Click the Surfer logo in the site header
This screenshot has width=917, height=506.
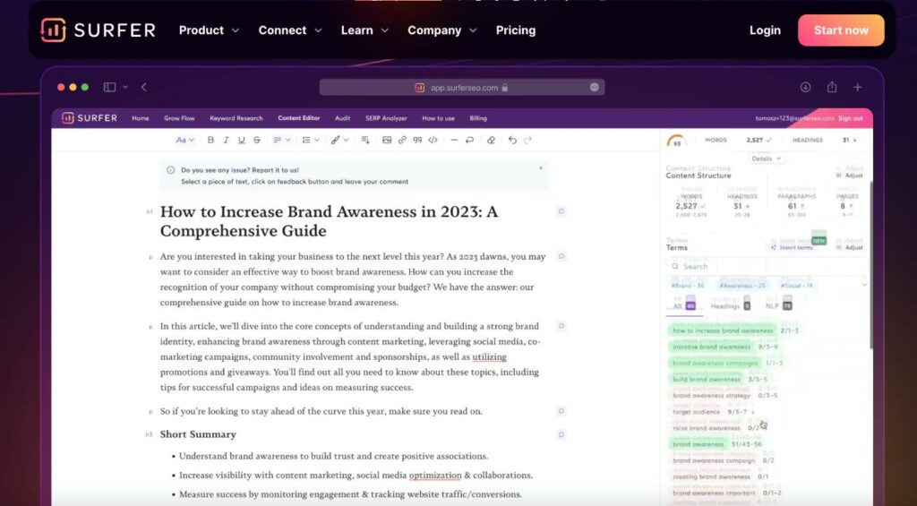[99, 30]
